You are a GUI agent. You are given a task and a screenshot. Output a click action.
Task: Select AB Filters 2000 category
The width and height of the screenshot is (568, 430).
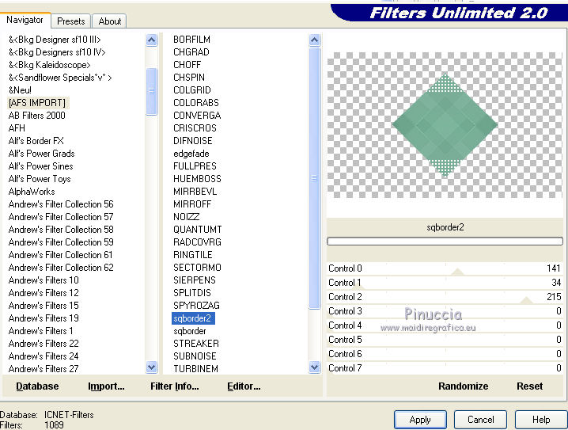[x=37, y=116]
